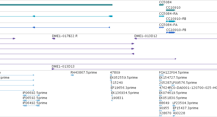Select the EK051830.5prime EST arrows
Screen dimensions: 217x117
tap(161, 101)
